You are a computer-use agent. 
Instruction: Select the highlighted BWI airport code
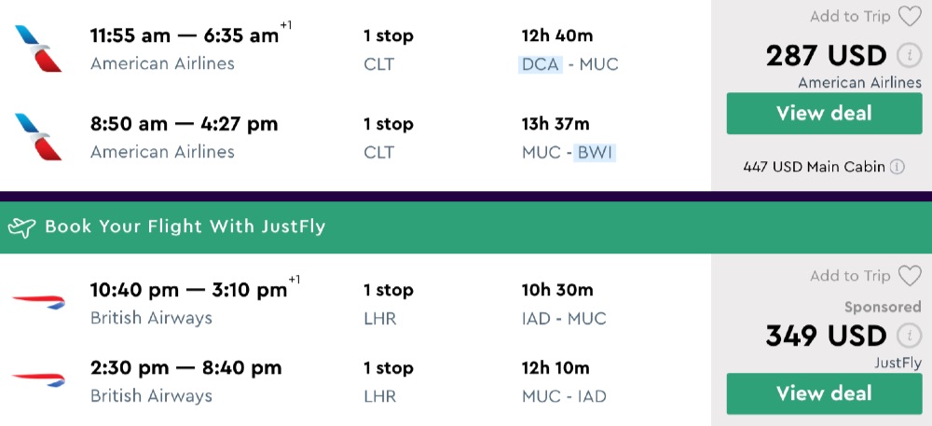[x=595, y=152]
